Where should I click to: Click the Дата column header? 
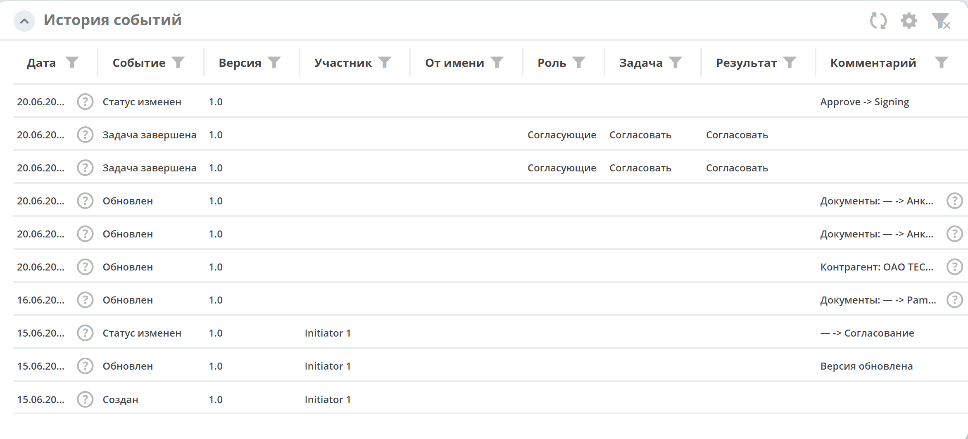pos(41,63)
